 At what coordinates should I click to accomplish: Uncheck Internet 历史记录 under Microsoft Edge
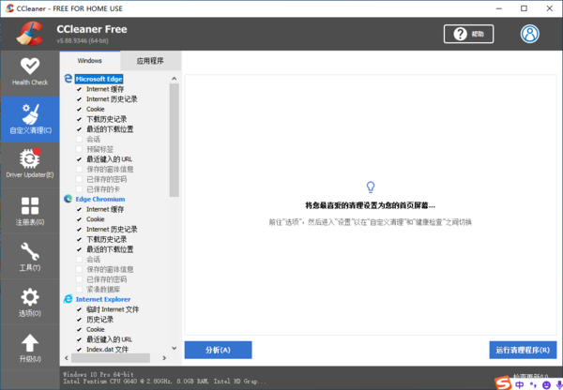80,99
